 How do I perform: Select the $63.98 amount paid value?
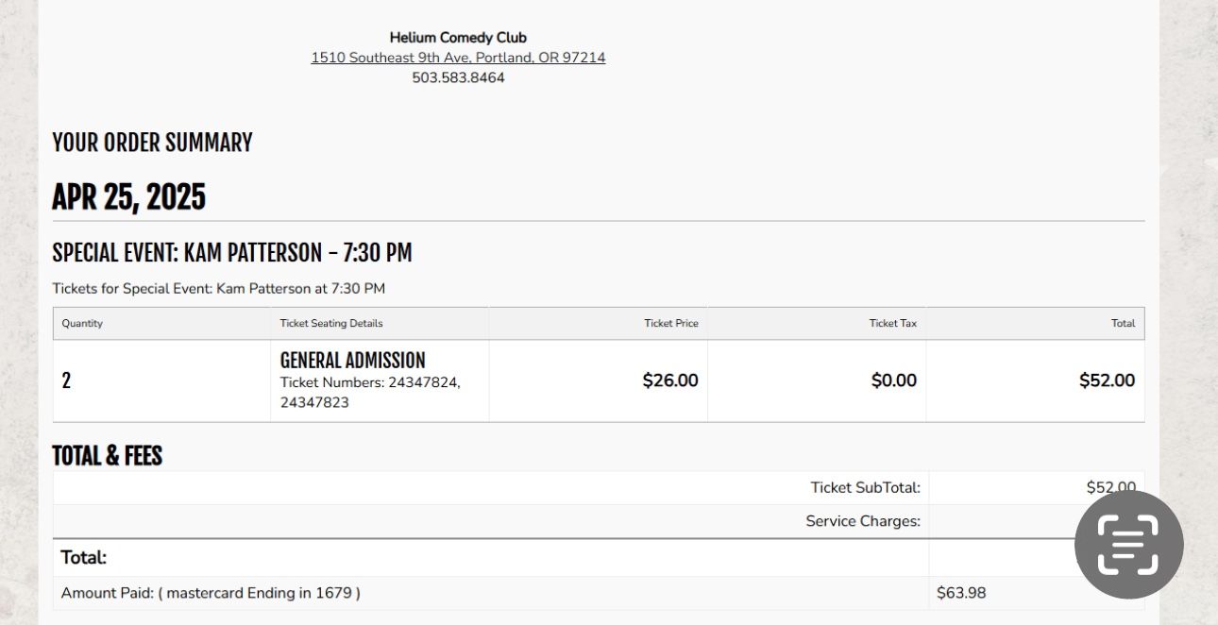pos(961,593)
